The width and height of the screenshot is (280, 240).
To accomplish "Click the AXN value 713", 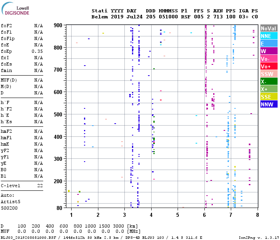I will pyautogui.click(x=218, y=17).
